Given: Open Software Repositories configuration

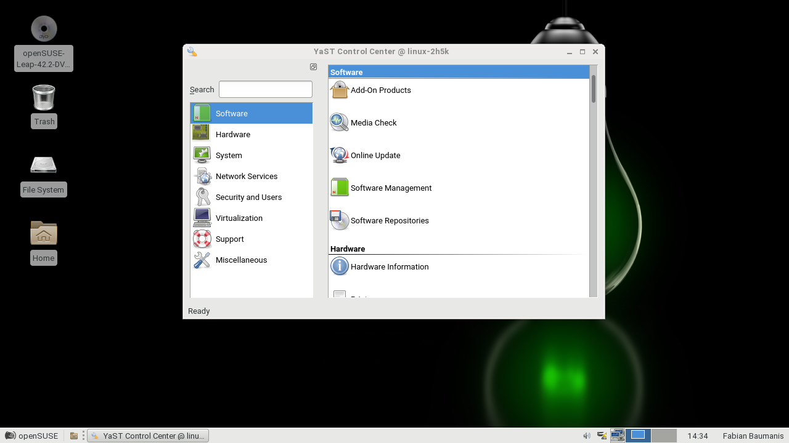Looking at the screenshot, I should coord(340,220).
